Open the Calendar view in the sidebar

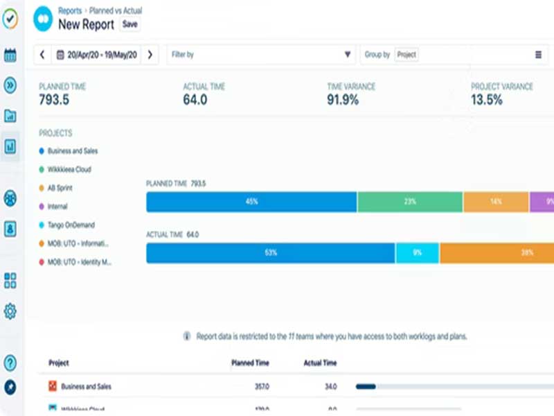tap(9, 53)
